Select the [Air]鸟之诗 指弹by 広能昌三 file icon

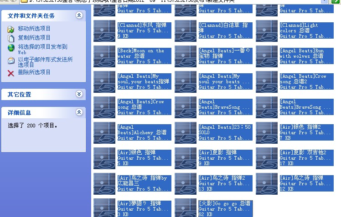click(x=104, y=184)
